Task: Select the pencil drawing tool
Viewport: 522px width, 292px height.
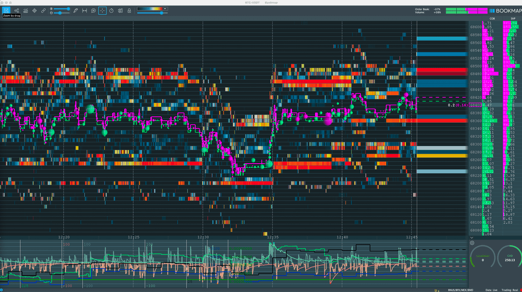Action: point(75,10)
